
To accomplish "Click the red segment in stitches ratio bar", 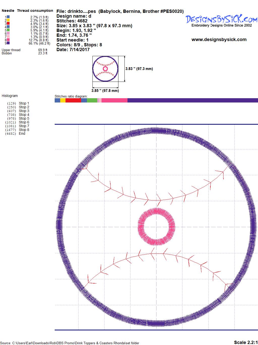I will [x=73, y=100].
